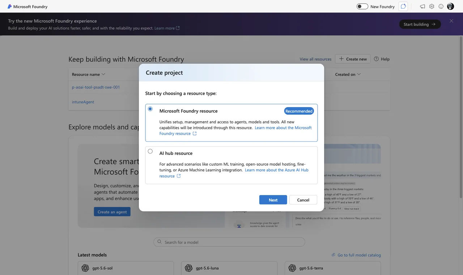Open the Help button
This screenshot has width=463, height=275.
tap(382, 59)
